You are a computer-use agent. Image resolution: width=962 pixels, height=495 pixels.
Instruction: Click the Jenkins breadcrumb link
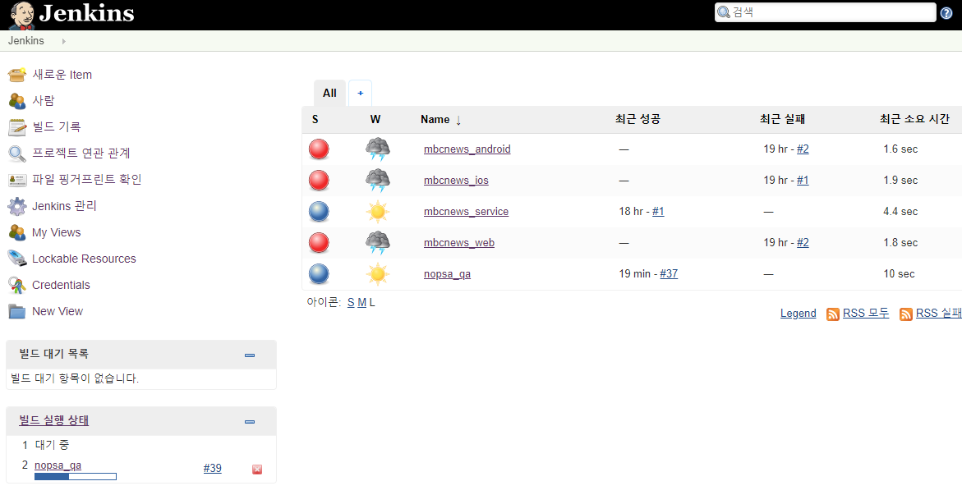pyautogui.click(x=25, y=41)
